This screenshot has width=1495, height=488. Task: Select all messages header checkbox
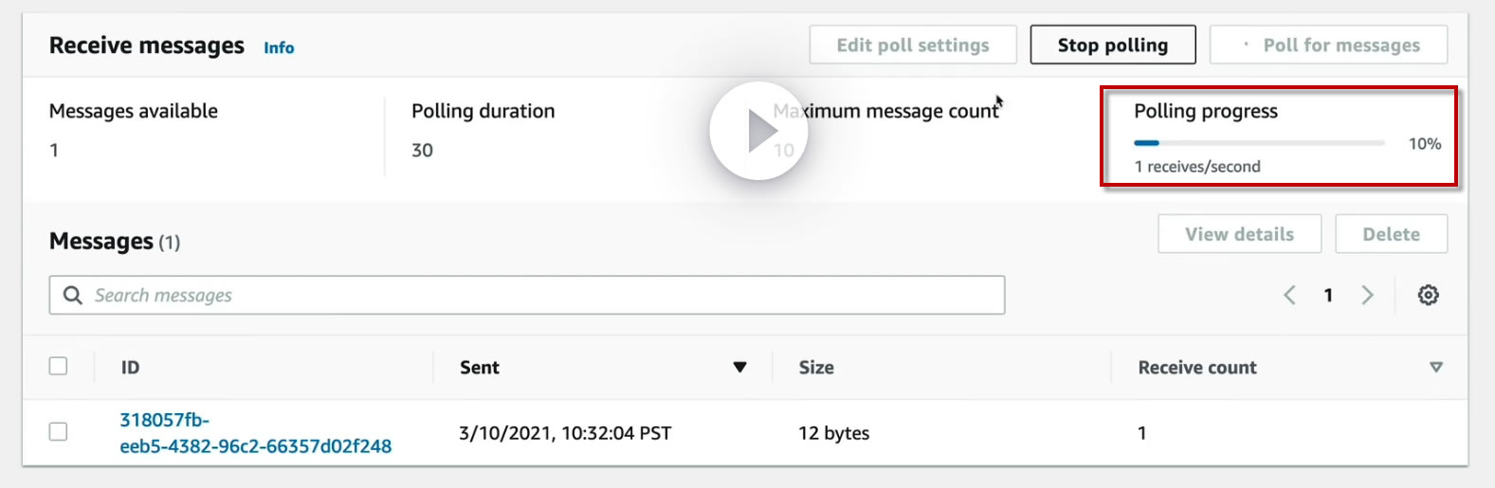(59, 366)
